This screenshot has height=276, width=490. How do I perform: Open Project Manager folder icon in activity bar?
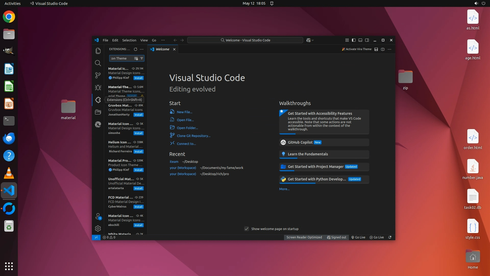(x=98, y=112)
